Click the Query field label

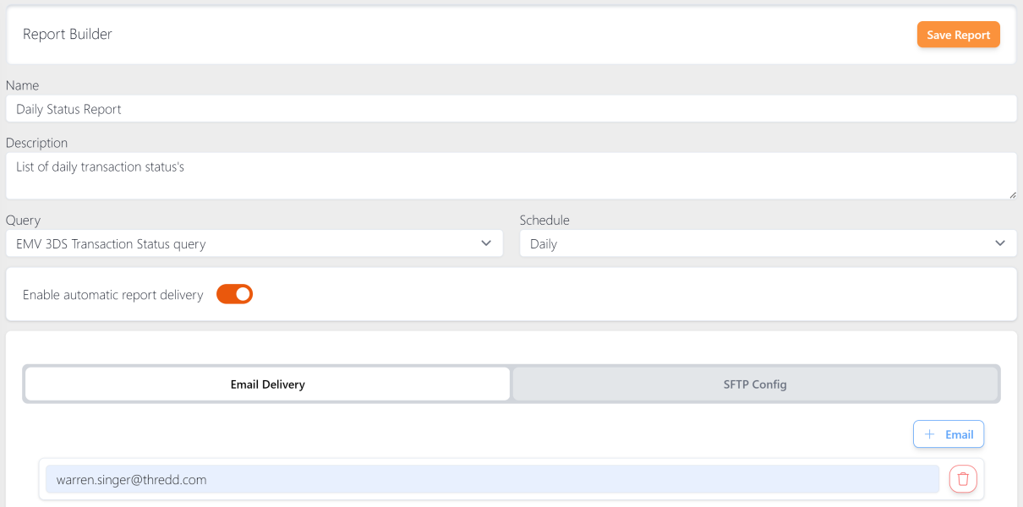coord(23,220)
